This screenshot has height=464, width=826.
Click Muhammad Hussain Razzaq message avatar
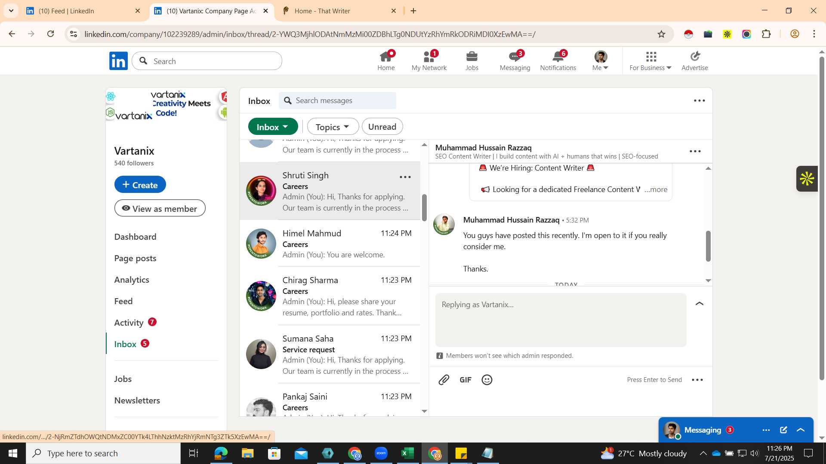444,224
